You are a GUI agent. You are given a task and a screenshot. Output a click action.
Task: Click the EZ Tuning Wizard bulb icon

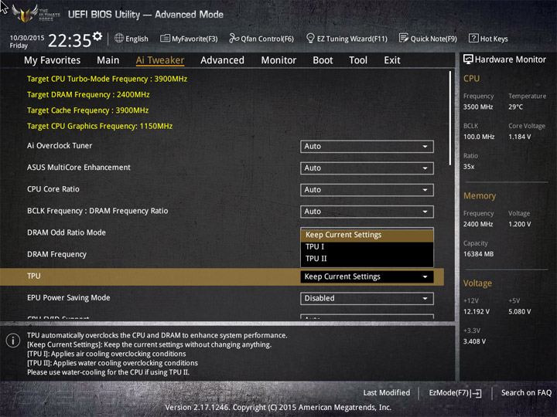click(310, 38)
